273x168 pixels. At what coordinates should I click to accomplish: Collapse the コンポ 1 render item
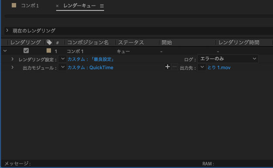[x=5, y=51]
